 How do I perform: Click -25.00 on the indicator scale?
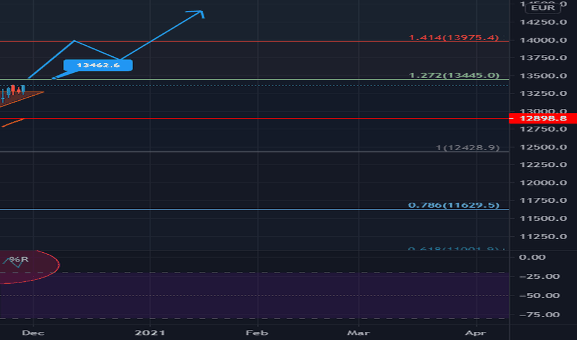(x=539, y=276)
